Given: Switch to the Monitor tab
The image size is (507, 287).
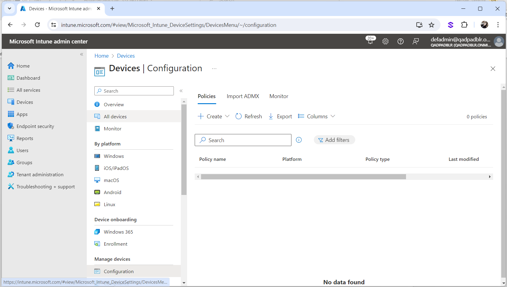Looking at the screenshot, I should pyautogui.click(x=279, y=96).
